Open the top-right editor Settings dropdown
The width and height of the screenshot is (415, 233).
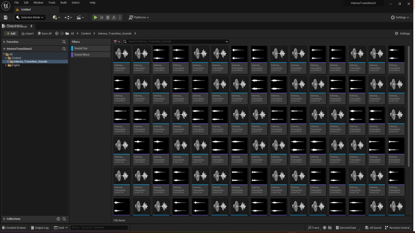point(400,17)
